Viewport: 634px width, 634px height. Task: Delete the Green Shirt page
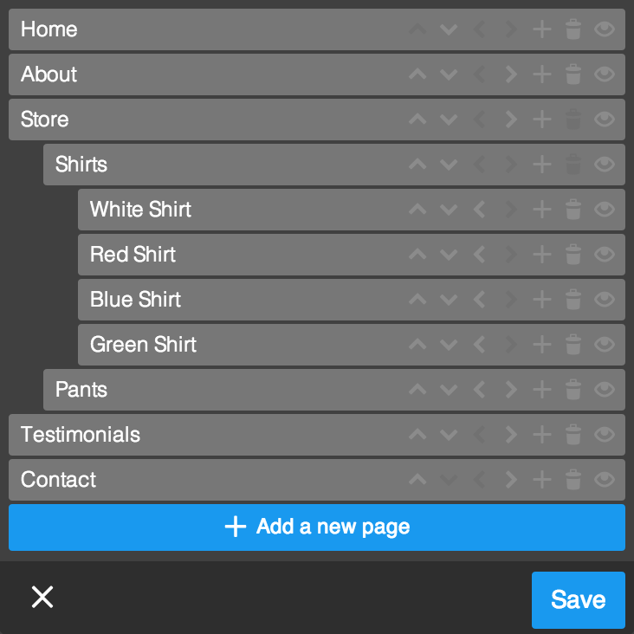(573, 344)
